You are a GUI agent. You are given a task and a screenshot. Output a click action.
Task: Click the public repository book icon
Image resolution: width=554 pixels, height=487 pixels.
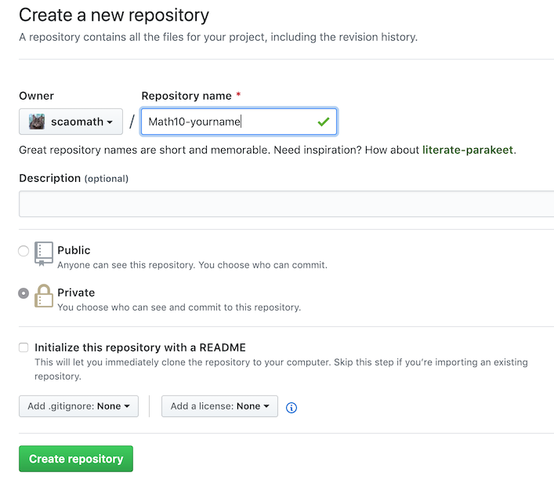tap(44, 253)
